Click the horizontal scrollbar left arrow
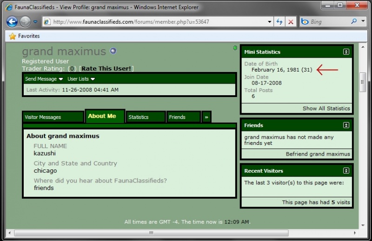 [9, 233]
